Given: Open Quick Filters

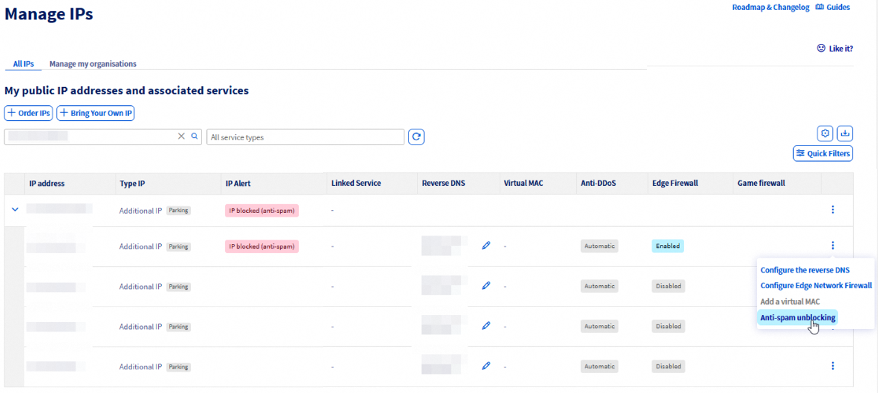Looking at the screenshot, I should [823, 153].
